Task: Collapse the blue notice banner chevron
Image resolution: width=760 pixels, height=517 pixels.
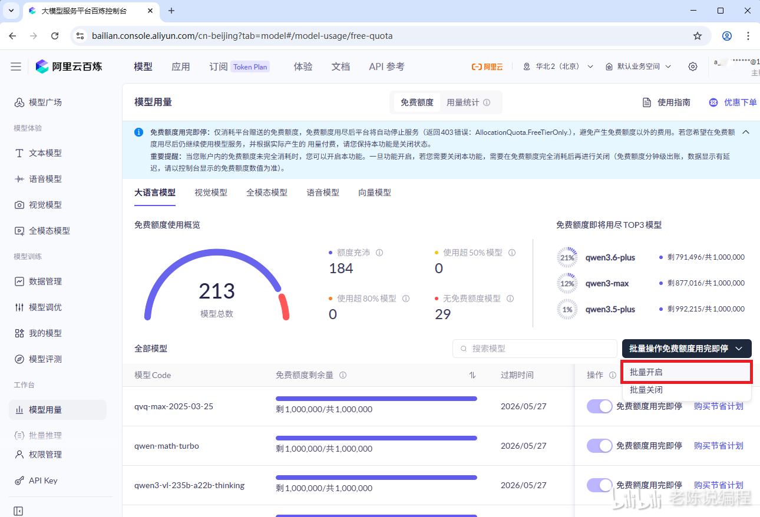Action: (746, 132)
